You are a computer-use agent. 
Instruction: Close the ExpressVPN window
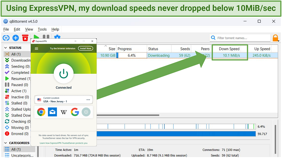[x=92, y=41]
